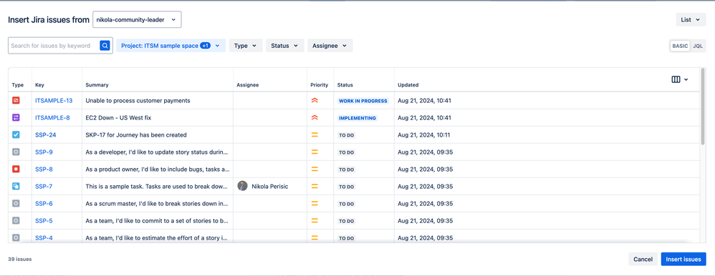Open the Assignee filter dropdown
The image size is (715, 276).
(x=330, y=46)
